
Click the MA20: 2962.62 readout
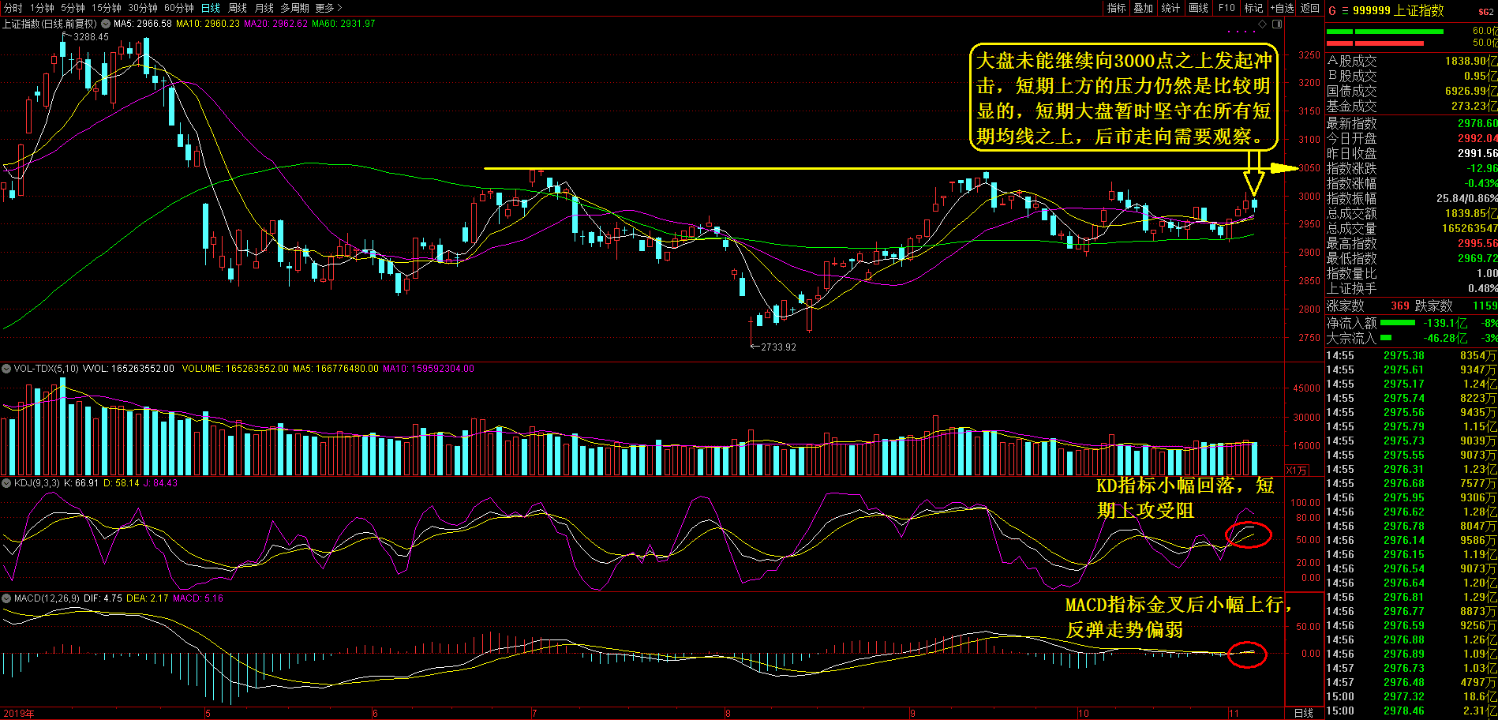pyautogui.click(x=275, y=24)
